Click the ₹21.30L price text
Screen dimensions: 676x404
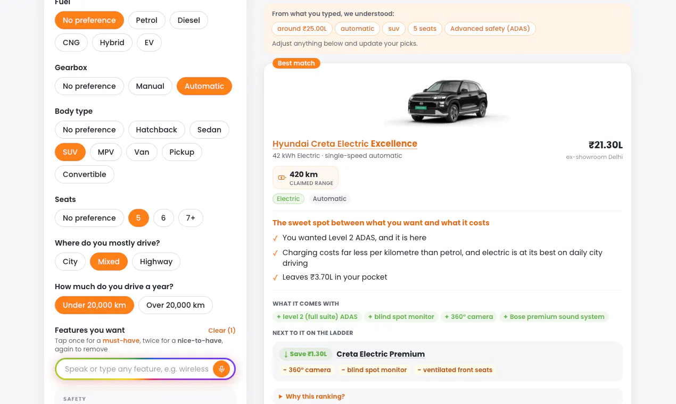pyautogui.click(x=606, y=145)
